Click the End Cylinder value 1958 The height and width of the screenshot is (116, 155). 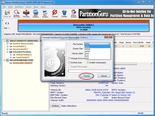pyautogui.click(x=142, y=46)
